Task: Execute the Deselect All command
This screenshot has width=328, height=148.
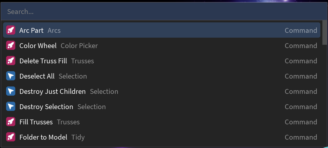Action: (37, 76)
